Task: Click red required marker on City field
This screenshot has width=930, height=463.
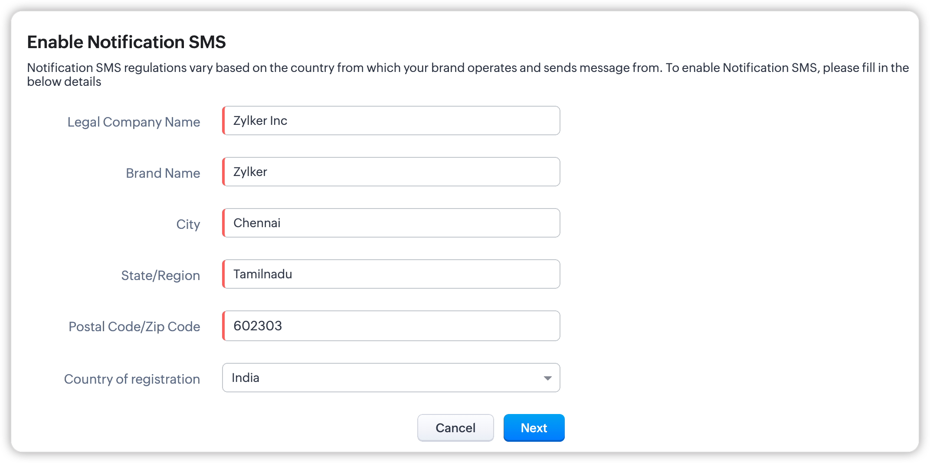Action: pos(224,223)
